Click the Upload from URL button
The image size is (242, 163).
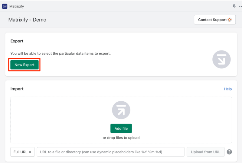(x=206, y=152)
